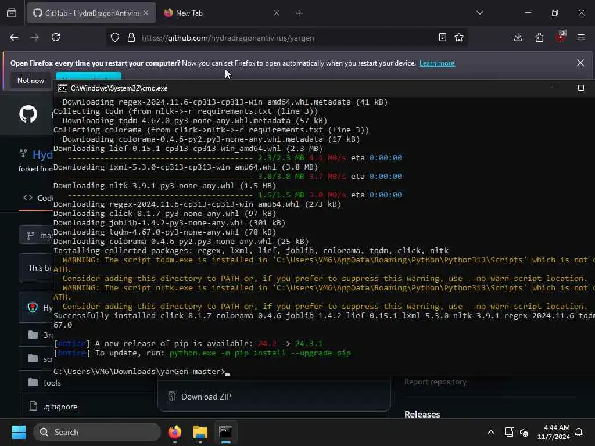Click the forward navigation arrow
Image resolution: width=595 pixels, height=446 pixels.
(x=34, y=38)
